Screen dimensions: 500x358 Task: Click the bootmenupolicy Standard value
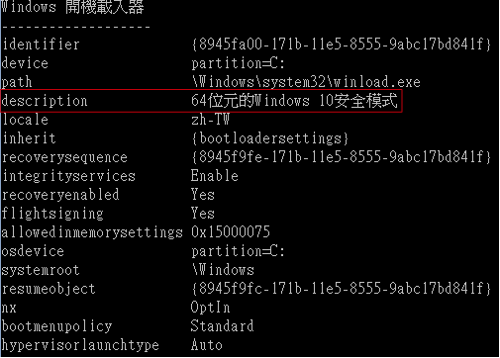point(222,326)
